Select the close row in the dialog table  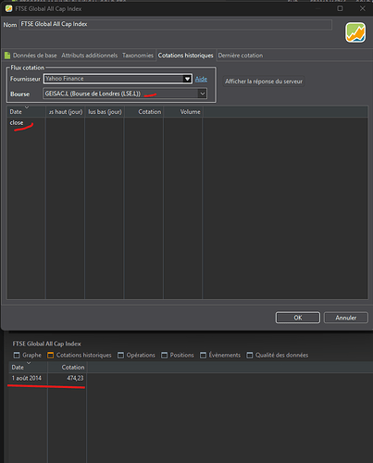tap(188, 123)
